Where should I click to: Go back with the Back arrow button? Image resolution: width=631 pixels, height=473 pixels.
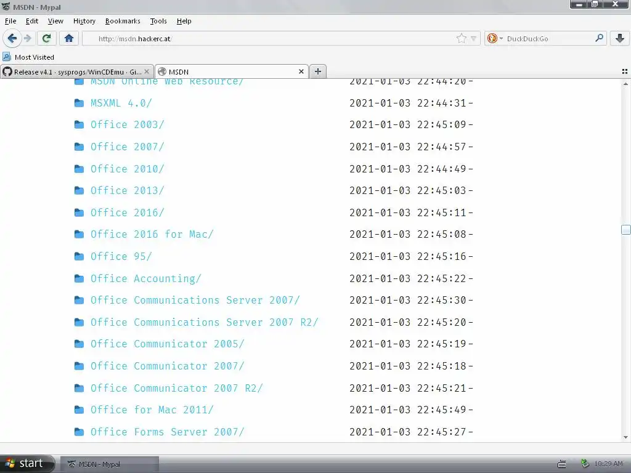pyautogui.click(x=12, y=39)
